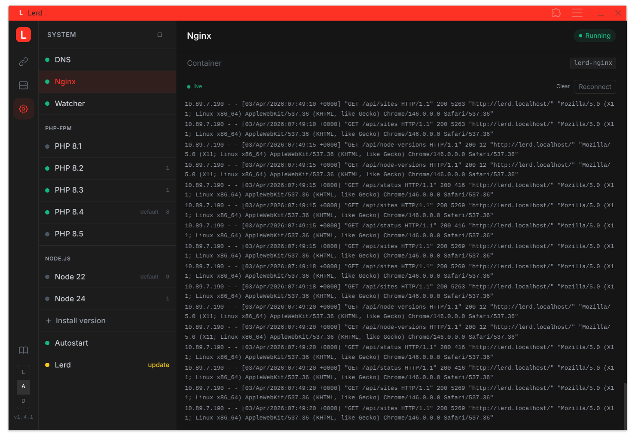The image size is (635, 447).
Task: Select the L theme option
Action: [x=23, y=372]
